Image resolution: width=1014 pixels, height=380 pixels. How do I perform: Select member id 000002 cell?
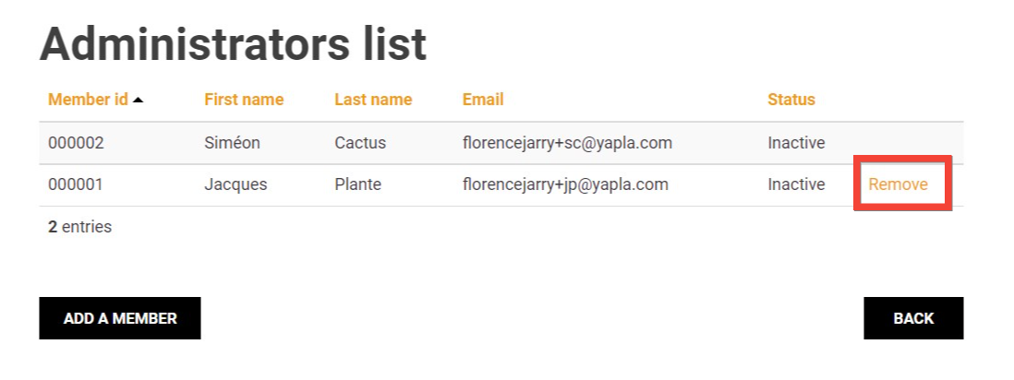tap(76, 143)
